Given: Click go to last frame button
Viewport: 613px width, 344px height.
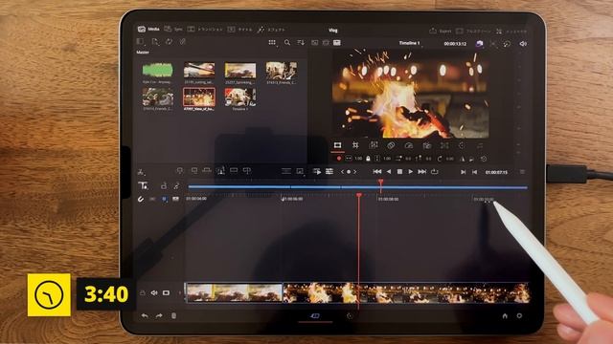Looking at the screenshot, I should pos(422,172).
